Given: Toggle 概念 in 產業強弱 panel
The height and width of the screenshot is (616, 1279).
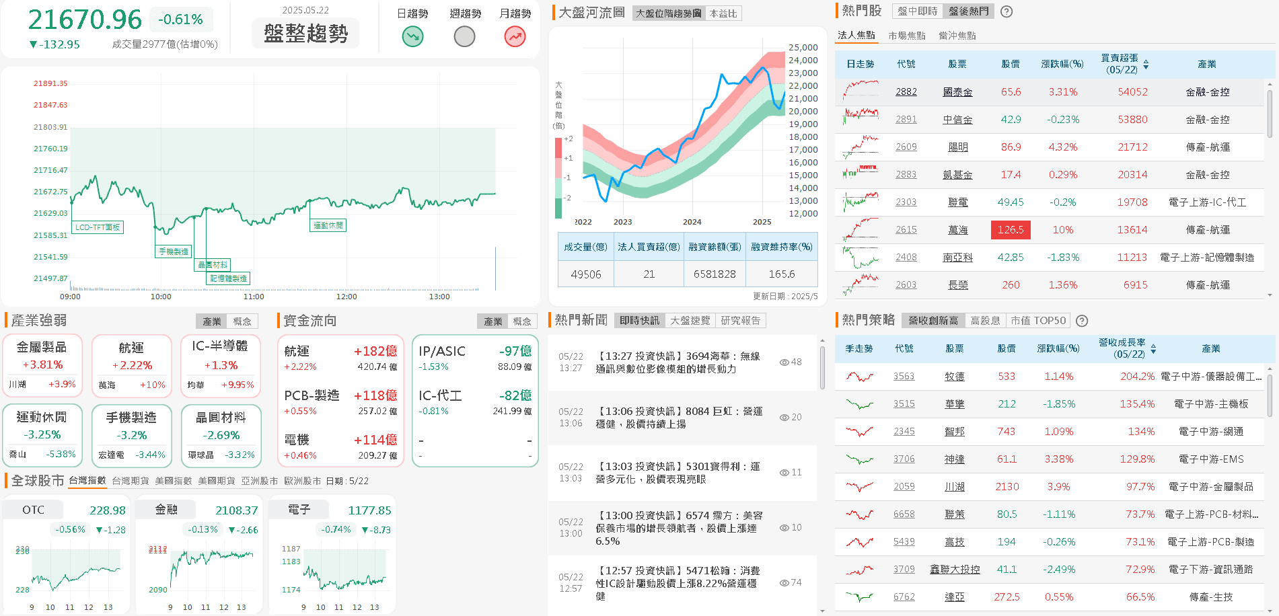Looking at the screenshot, I should [242, 321].
